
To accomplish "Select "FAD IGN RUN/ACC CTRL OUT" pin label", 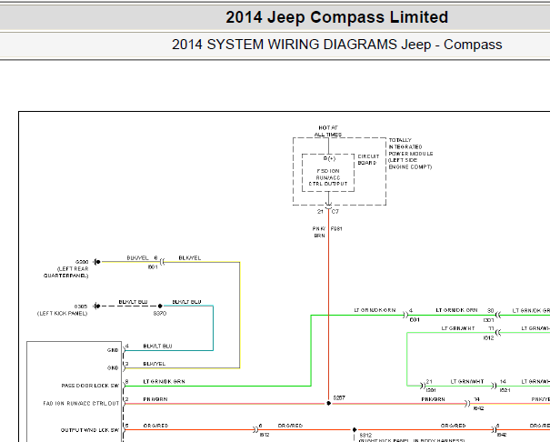I will [x=82, y=404].
